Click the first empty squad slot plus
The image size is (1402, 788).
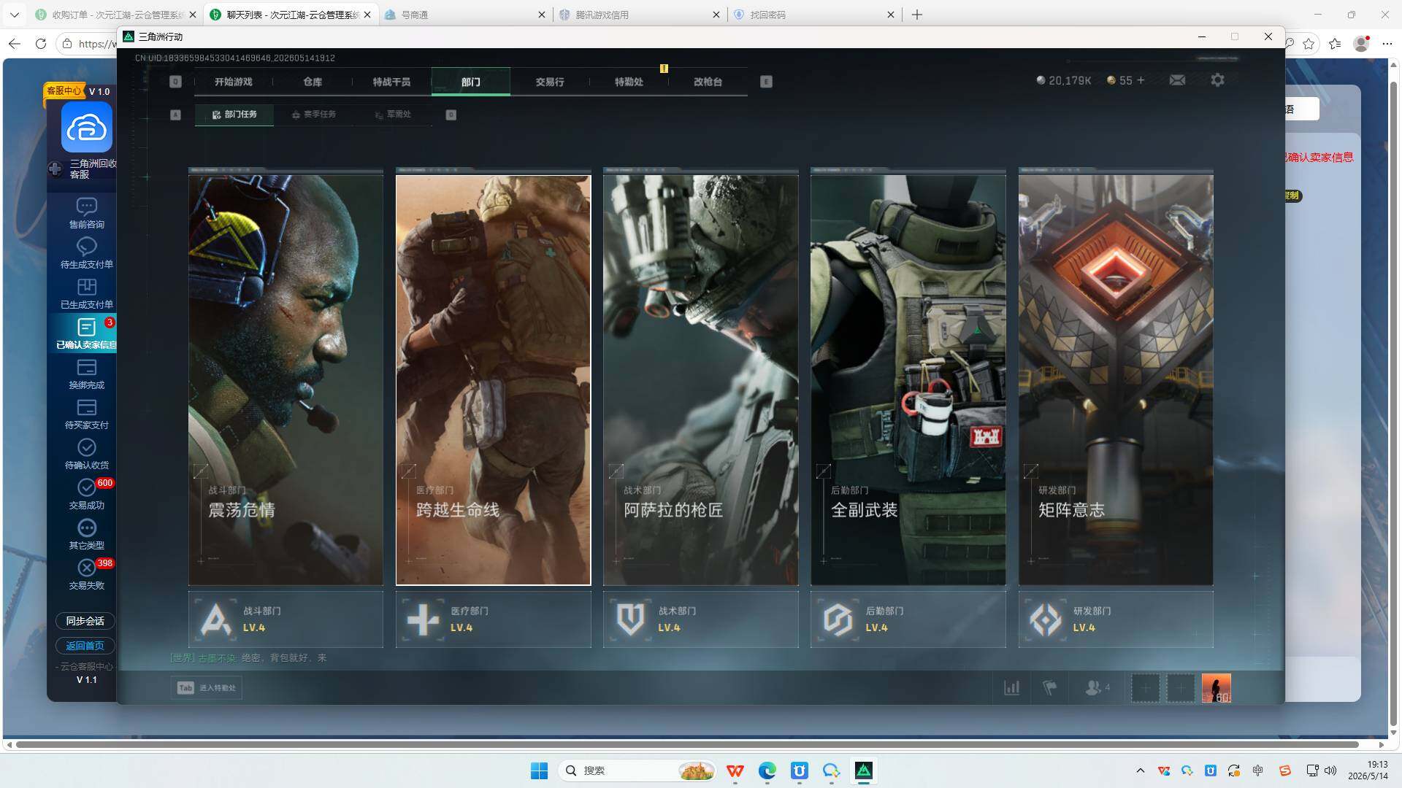(1145, 688)
